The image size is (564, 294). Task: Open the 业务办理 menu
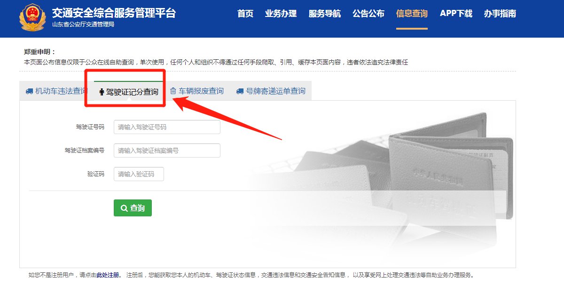[281, 14]
